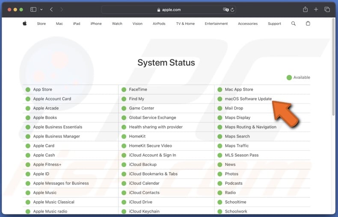Open the TV & Home navigation link
This screenshot has height=217, width=338.
pyautogui.click(x=185, y=23)
